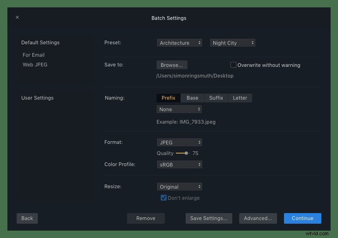Open the sRGB color profile dropdown
Screen dimensions: 338x238
click(x=179, y=165)
